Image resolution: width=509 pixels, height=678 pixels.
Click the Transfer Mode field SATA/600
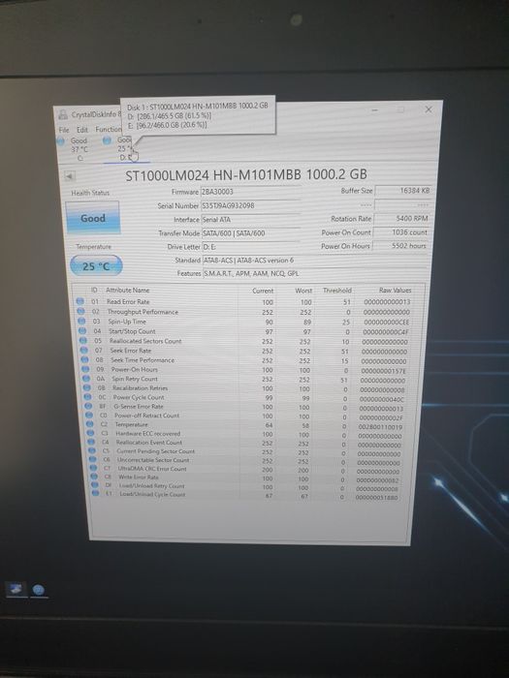coord(250,233)
